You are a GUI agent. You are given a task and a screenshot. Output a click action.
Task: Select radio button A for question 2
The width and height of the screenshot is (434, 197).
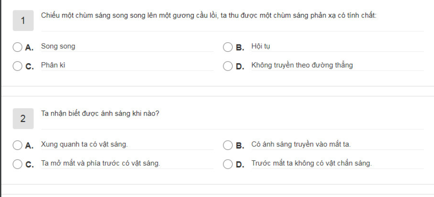point(18,145)
